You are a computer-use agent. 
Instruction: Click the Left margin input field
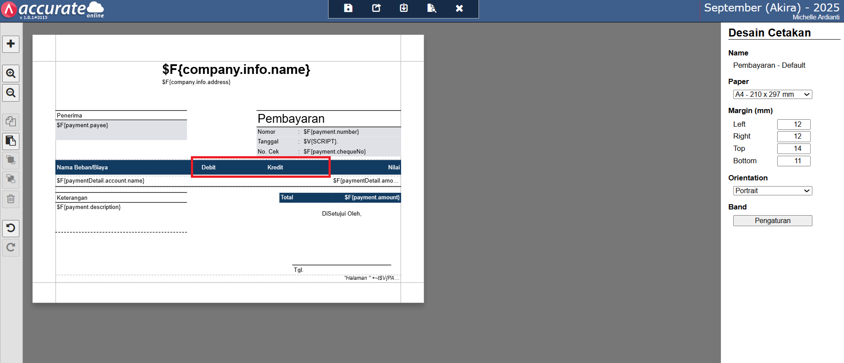click(793, 125)
